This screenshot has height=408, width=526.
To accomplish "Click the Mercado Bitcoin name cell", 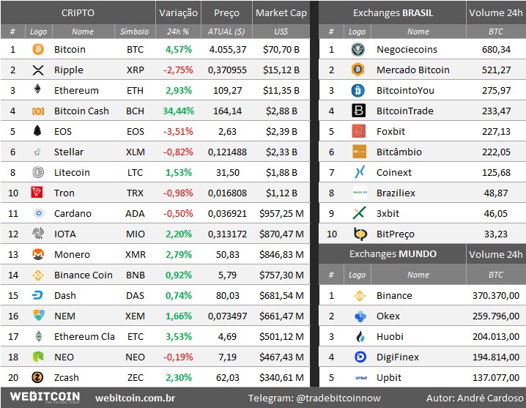I will (413, 70).
